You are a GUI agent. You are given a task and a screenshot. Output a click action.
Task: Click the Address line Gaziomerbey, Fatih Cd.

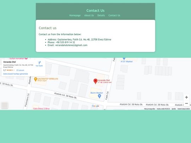[80, 40]
